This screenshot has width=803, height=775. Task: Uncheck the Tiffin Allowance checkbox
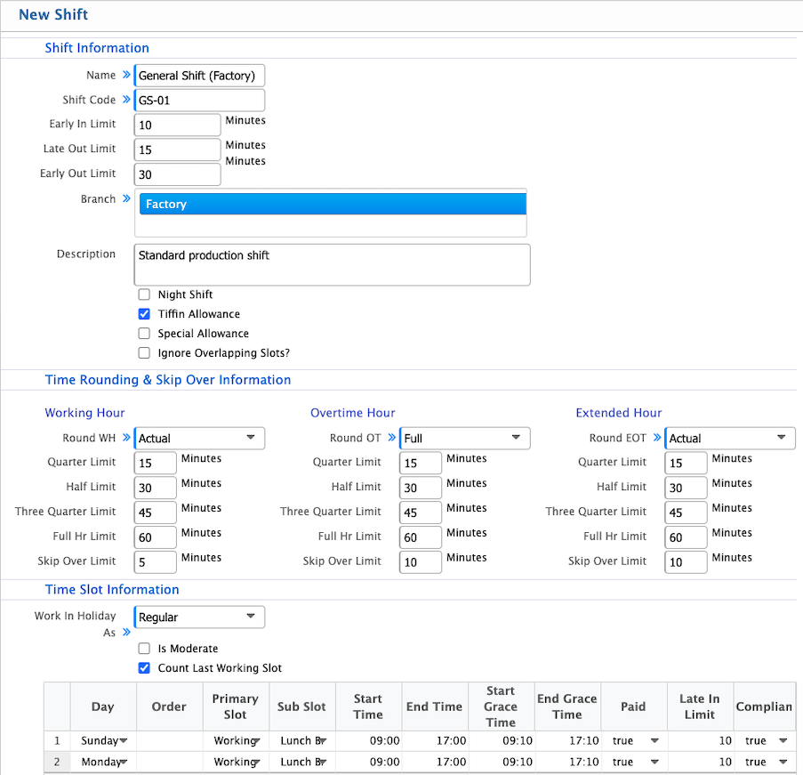point(144,314)
